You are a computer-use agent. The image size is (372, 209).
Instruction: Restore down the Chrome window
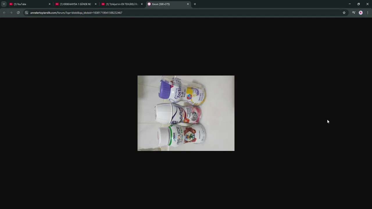pos(359,4)
